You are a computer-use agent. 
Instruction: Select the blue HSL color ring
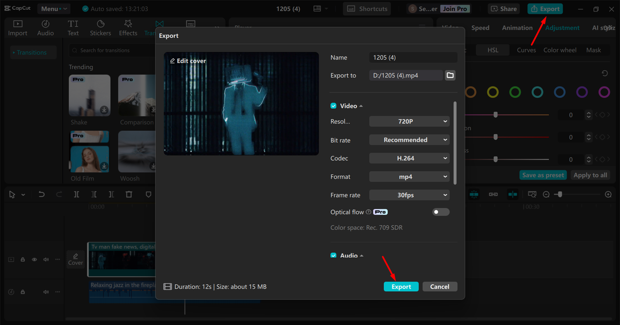[x=559, y=92]
